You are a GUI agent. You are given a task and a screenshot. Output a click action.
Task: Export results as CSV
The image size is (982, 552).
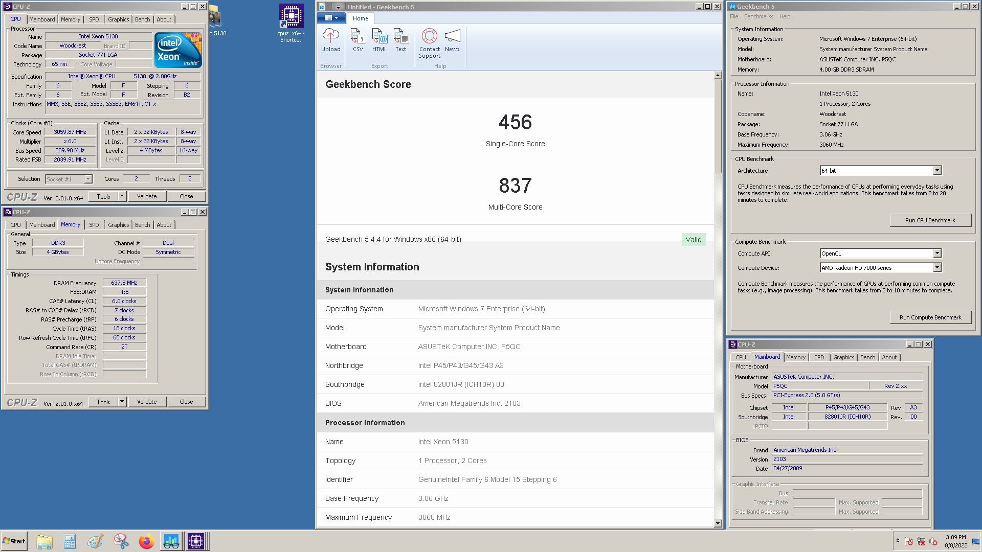pyautogui.click(x=358, y=40)
